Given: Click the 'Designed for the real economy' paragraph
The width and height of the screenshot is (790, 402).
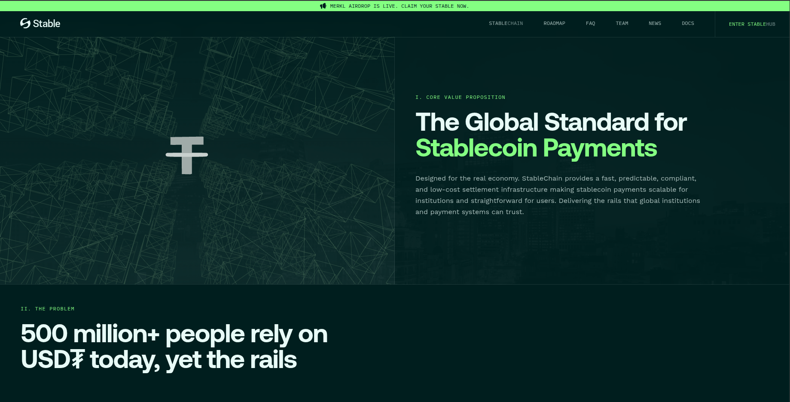Looking at the screenshot, I should (557, 195).
